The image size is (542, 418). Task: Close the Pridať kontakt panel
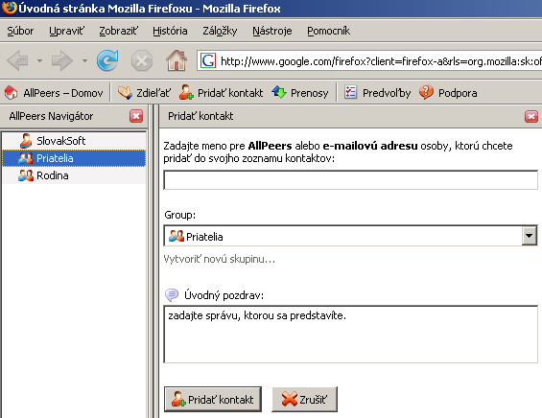point(531,116)
